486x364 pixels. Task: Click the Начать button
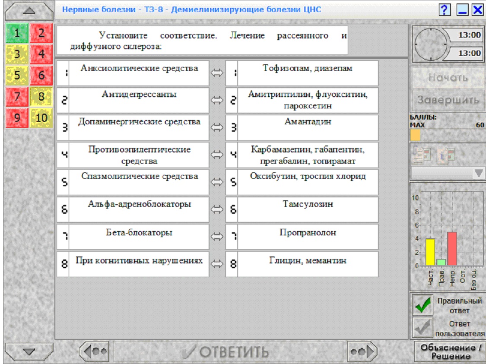448,77
